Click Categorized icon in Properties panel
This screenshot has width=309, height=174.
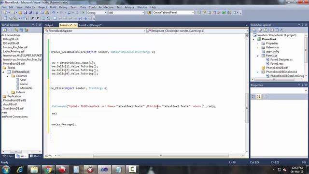(253, 97)
